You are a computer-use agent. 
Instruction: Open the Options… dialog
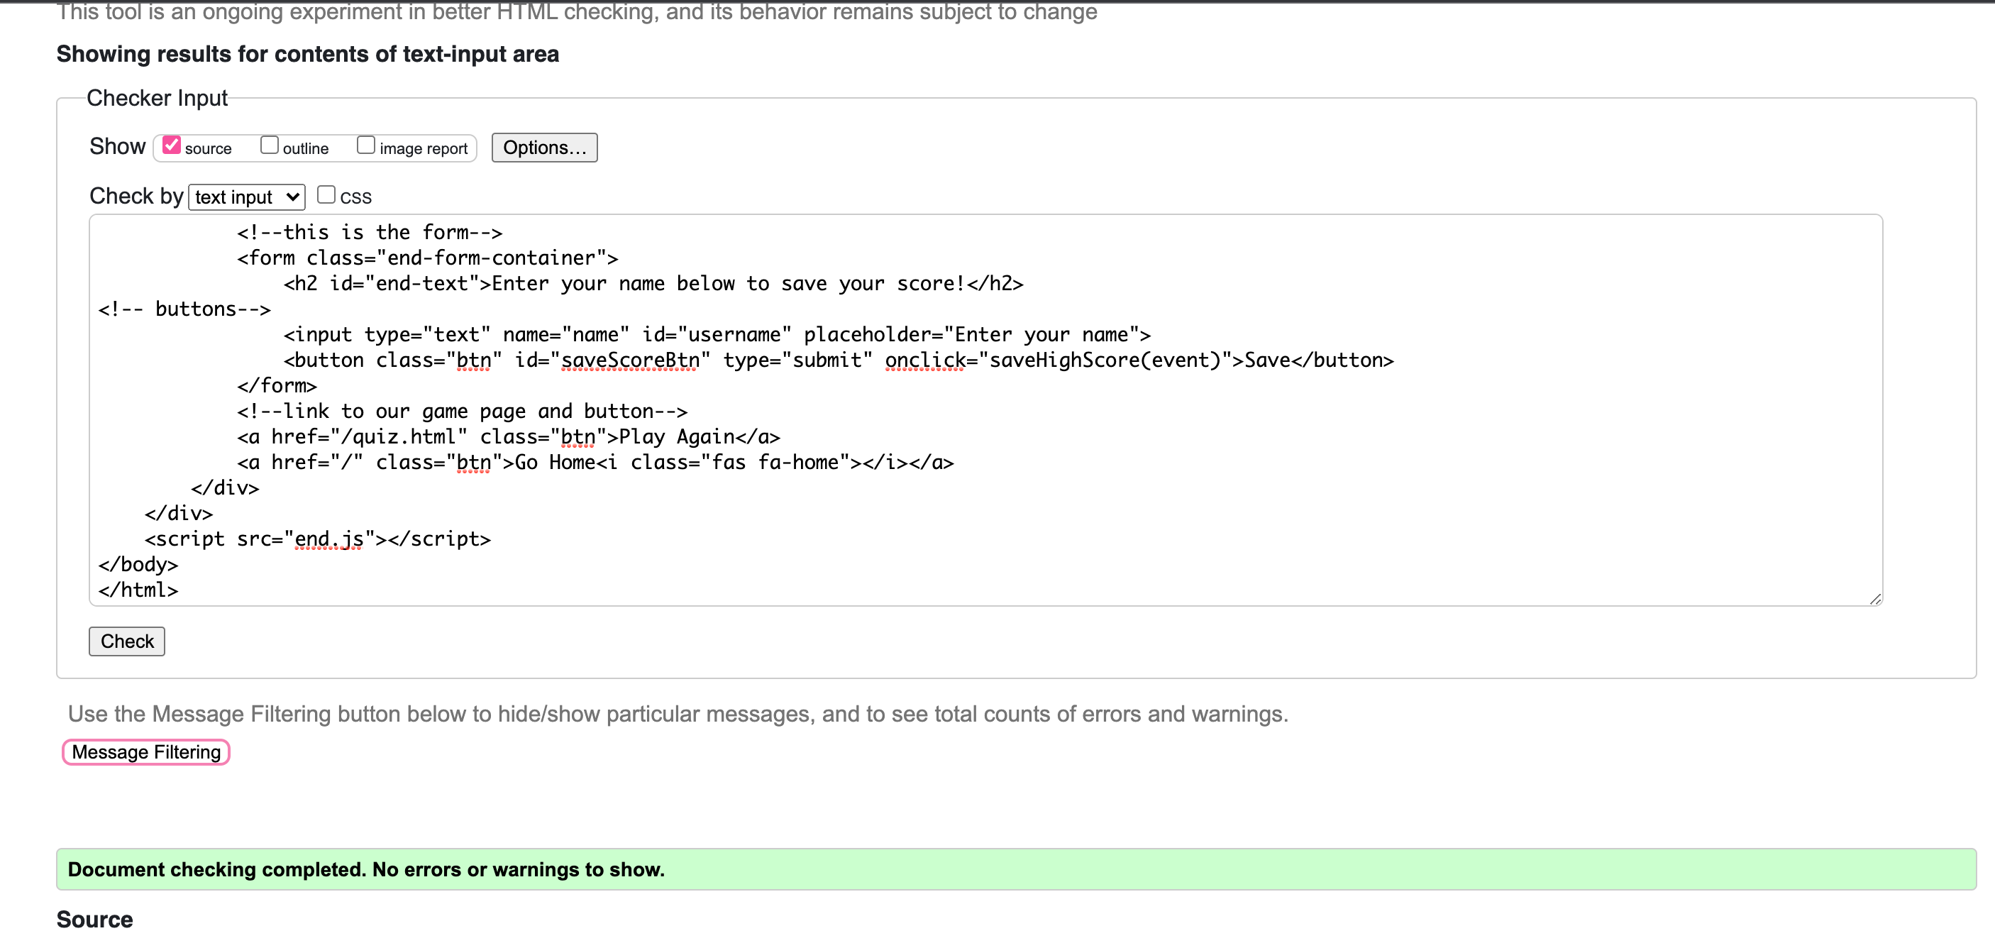tap(543, 147)
